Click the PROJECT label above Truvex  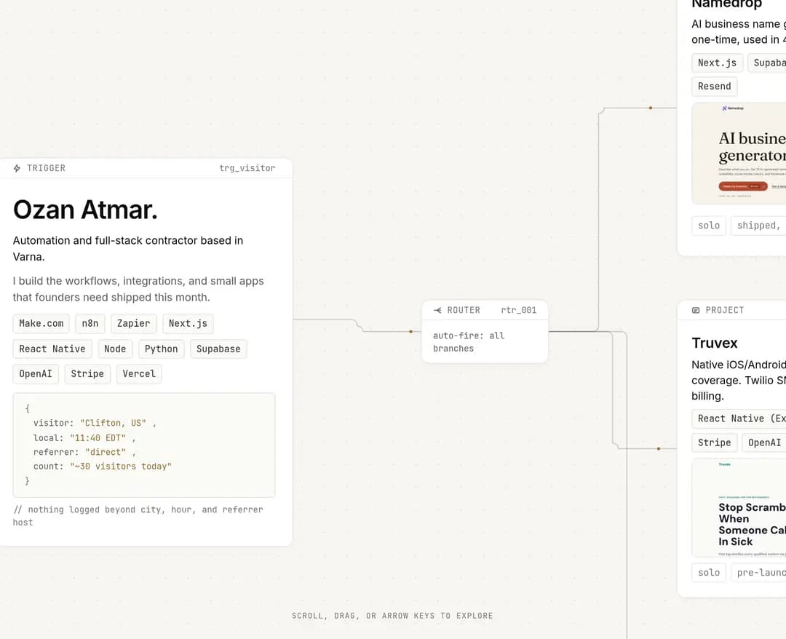point(725,310)
